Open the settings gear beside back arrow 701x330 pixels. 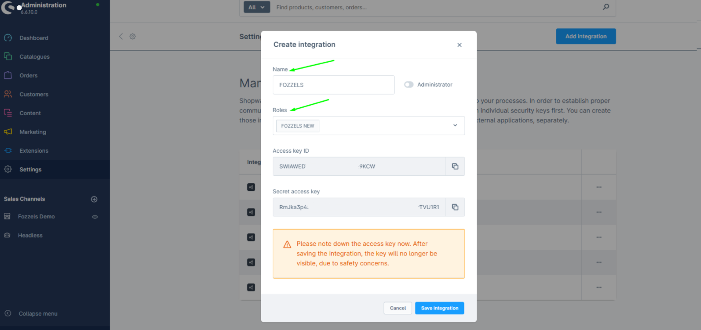[x=132, y=36]
